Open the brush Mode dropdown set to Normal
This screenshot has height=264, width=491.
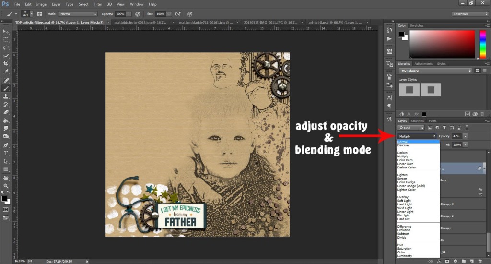[78, 14]
